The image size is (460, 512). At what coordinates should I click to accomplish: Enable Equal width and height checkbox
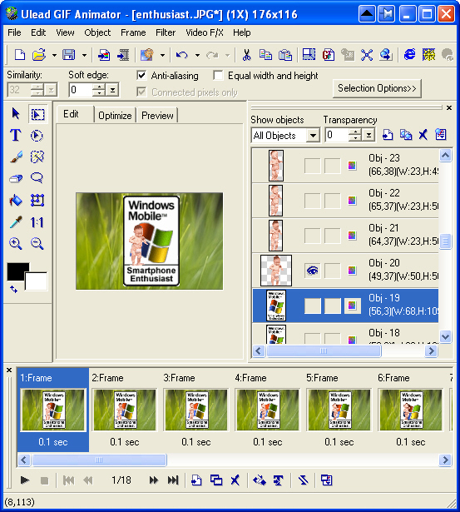pos(218,76)
